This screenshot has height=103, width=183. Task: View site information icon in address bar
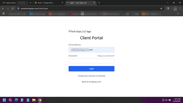(x=18, y=9)
